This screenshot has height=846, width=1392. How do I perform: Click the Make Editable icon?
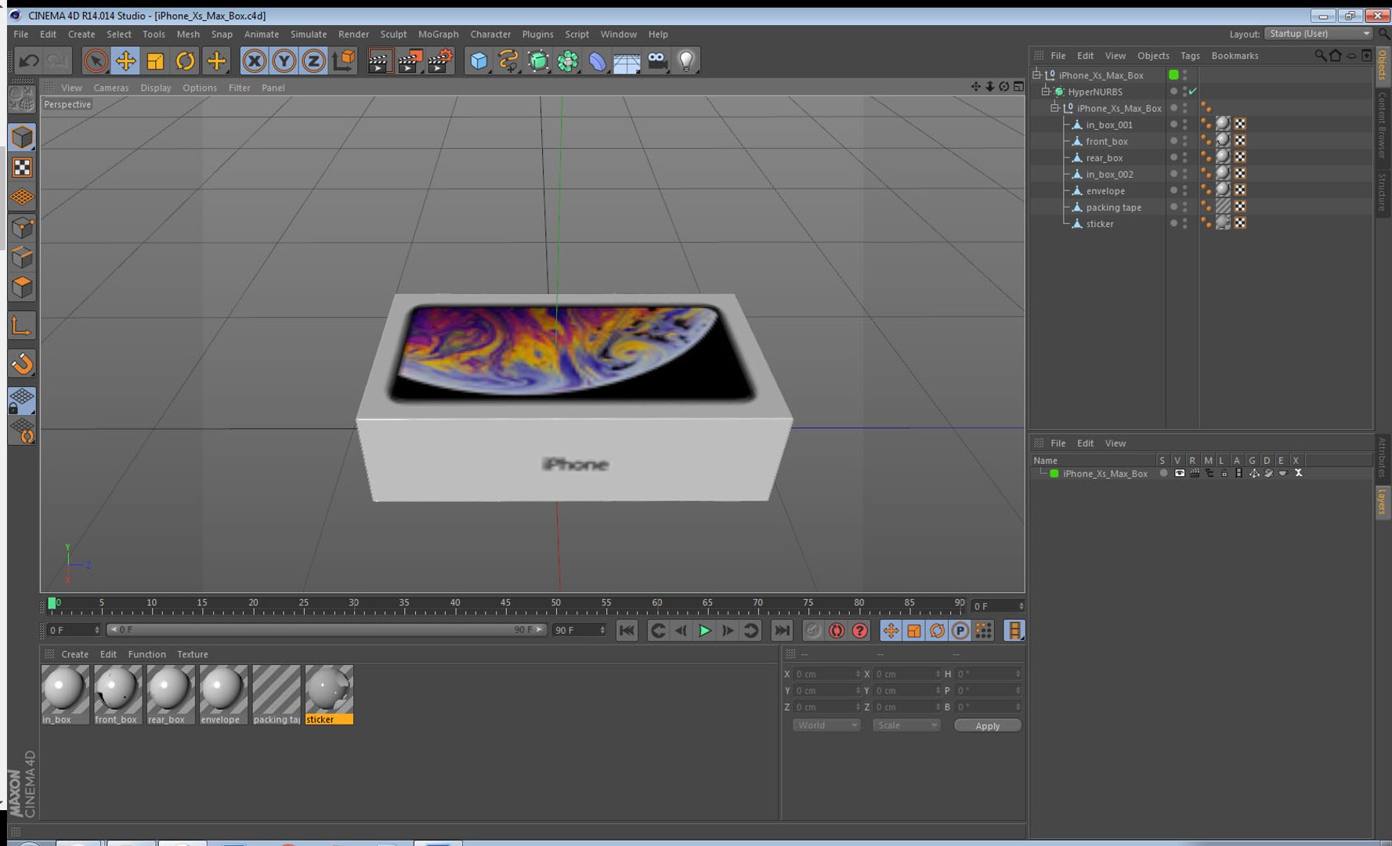(x=22, y=99)
